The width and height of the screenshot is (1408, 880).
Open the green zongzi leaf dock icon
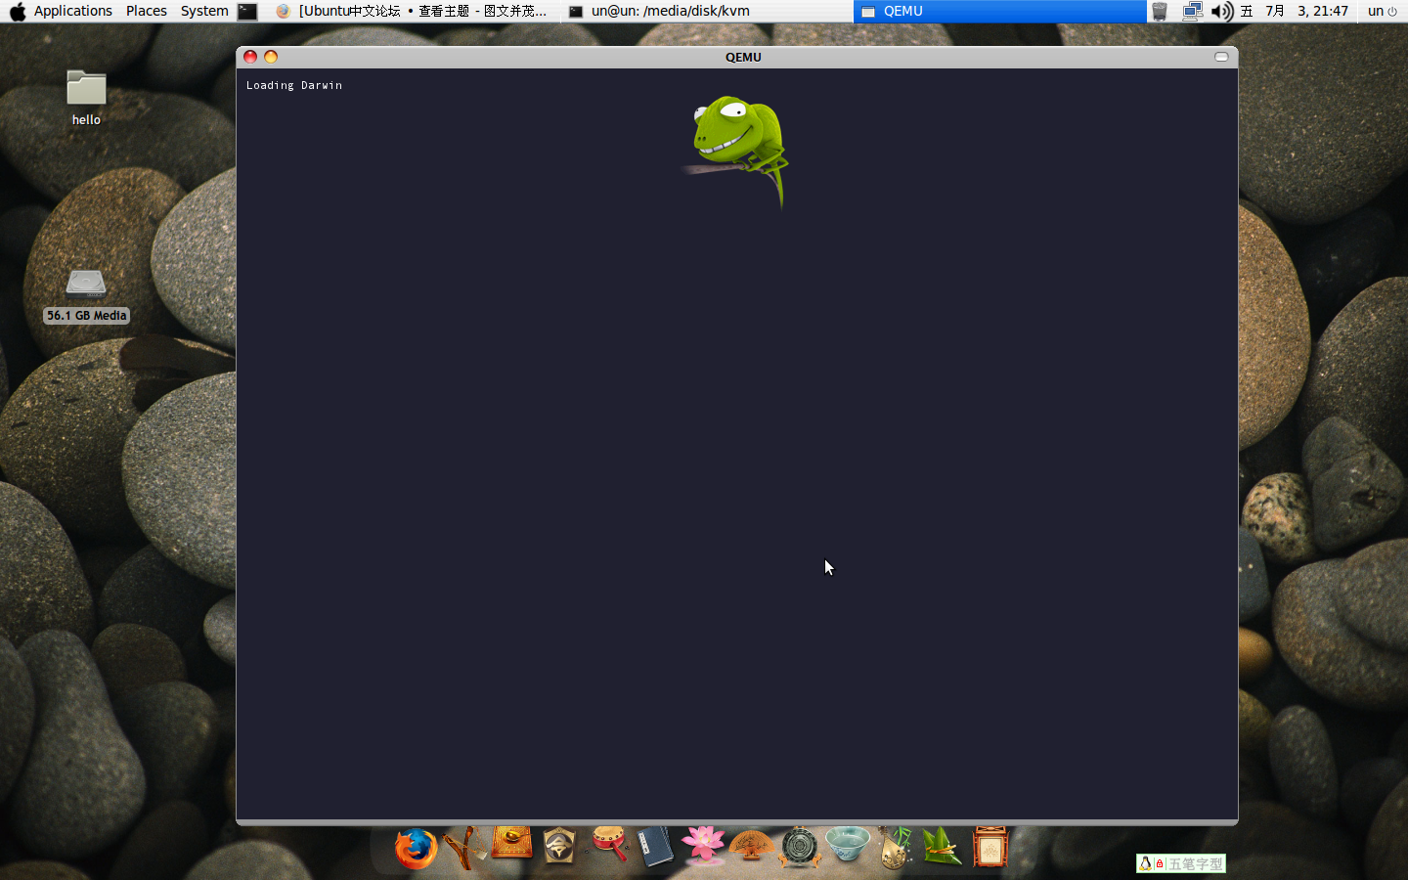942,847
